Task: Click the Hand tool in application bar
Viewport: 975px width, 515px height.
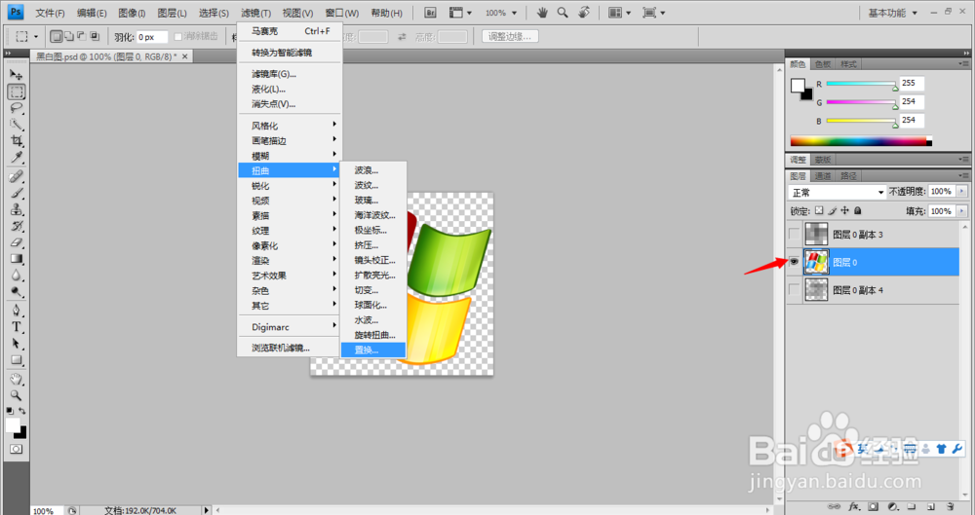Action: click(x=542, y=13)
